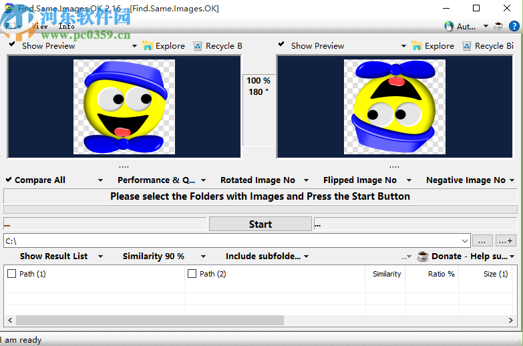
Task: Open the Info menu
Action: [66, 26]
